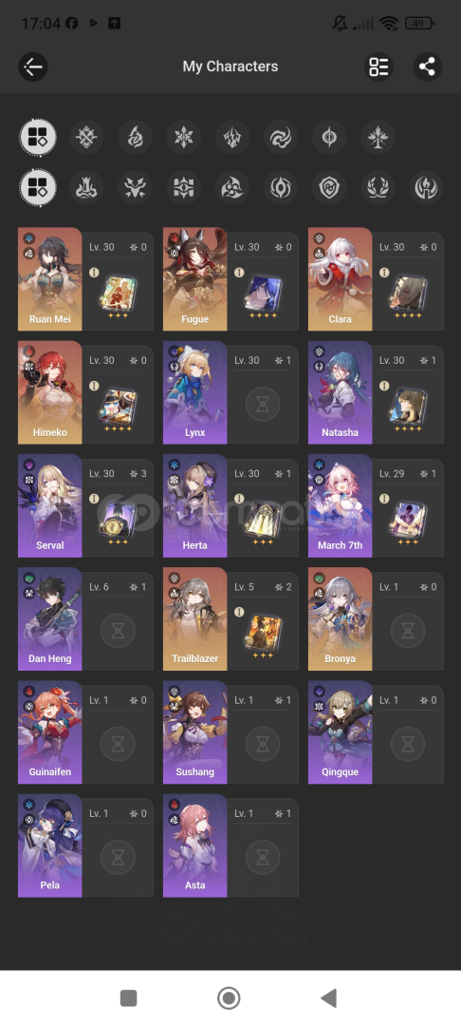Viewport: 461px width, 1026px height.
Task: Filter by the Abundance wreath path
Action: coord(378,188)
